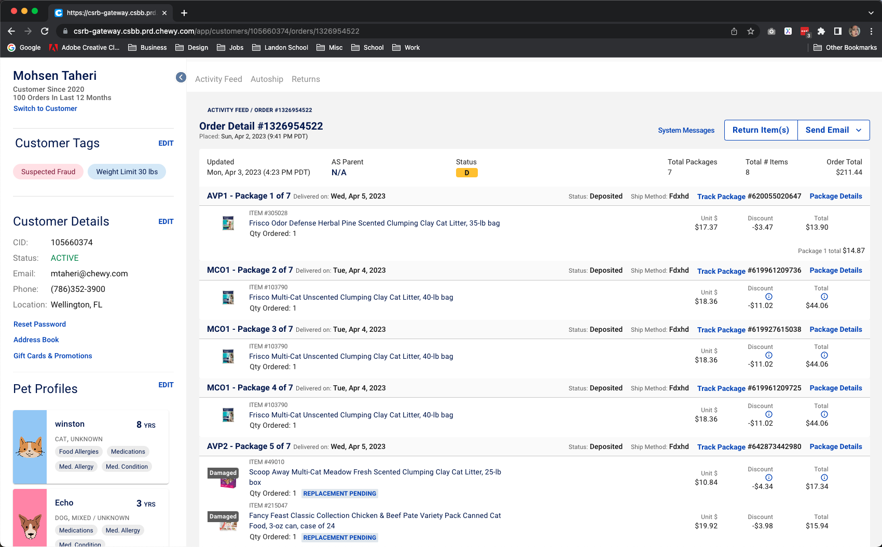Open the Chrome three-dot menu
Viewport: 882px width, 547px height.
pyautogui.click(x=872, y=31)
